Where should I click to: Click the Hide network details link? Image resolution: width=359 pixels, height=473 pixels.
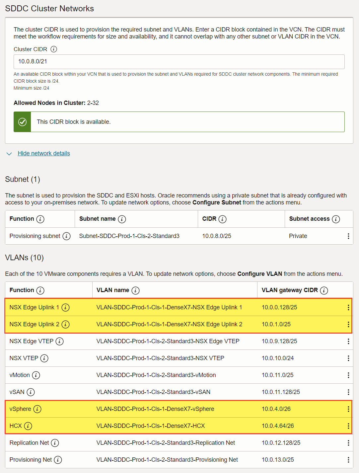pos(44,153)
